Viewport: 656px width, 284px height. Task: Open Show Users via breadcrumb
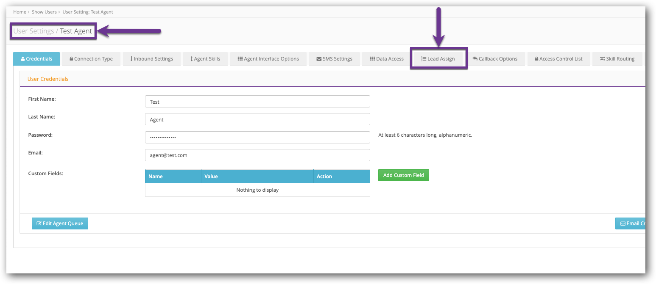coord(44,11)
